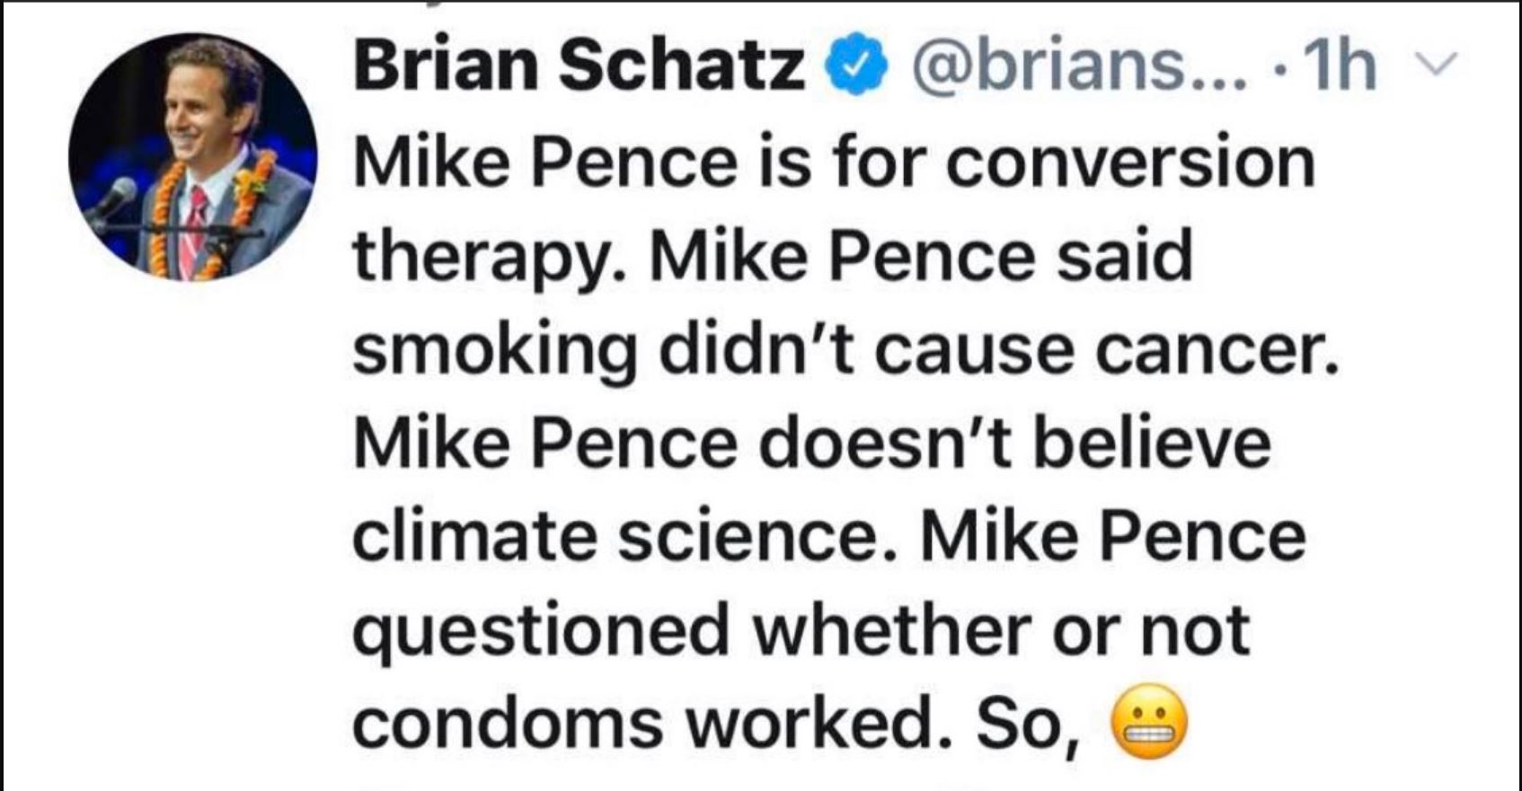This screenshot has height=791, width=1522.
Task: Click the text 'smoking didn't cause cancer.'
Action: coord(845,349)
